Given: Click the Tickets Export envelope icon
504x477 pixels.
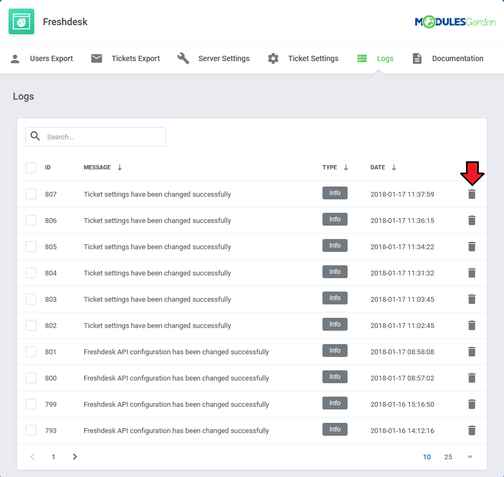Looking at the screenshot, I should [96, 58].
